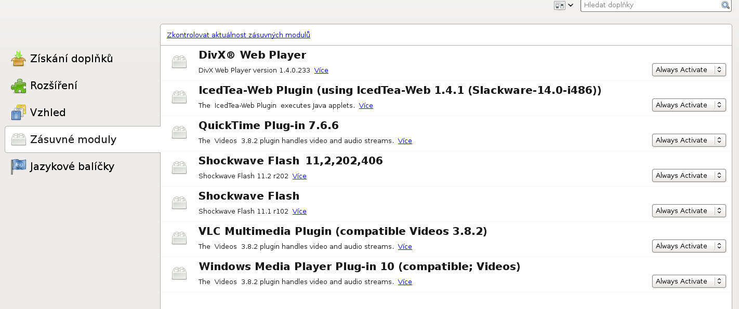Open Always Activate dropdown for Windows Media Player Plug-in
The height and width of the screenshot is (309, 739).
[x=689, y=282]
